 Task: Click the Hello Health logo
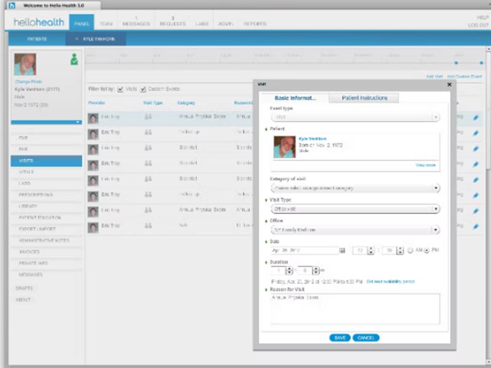click(40, 23)
